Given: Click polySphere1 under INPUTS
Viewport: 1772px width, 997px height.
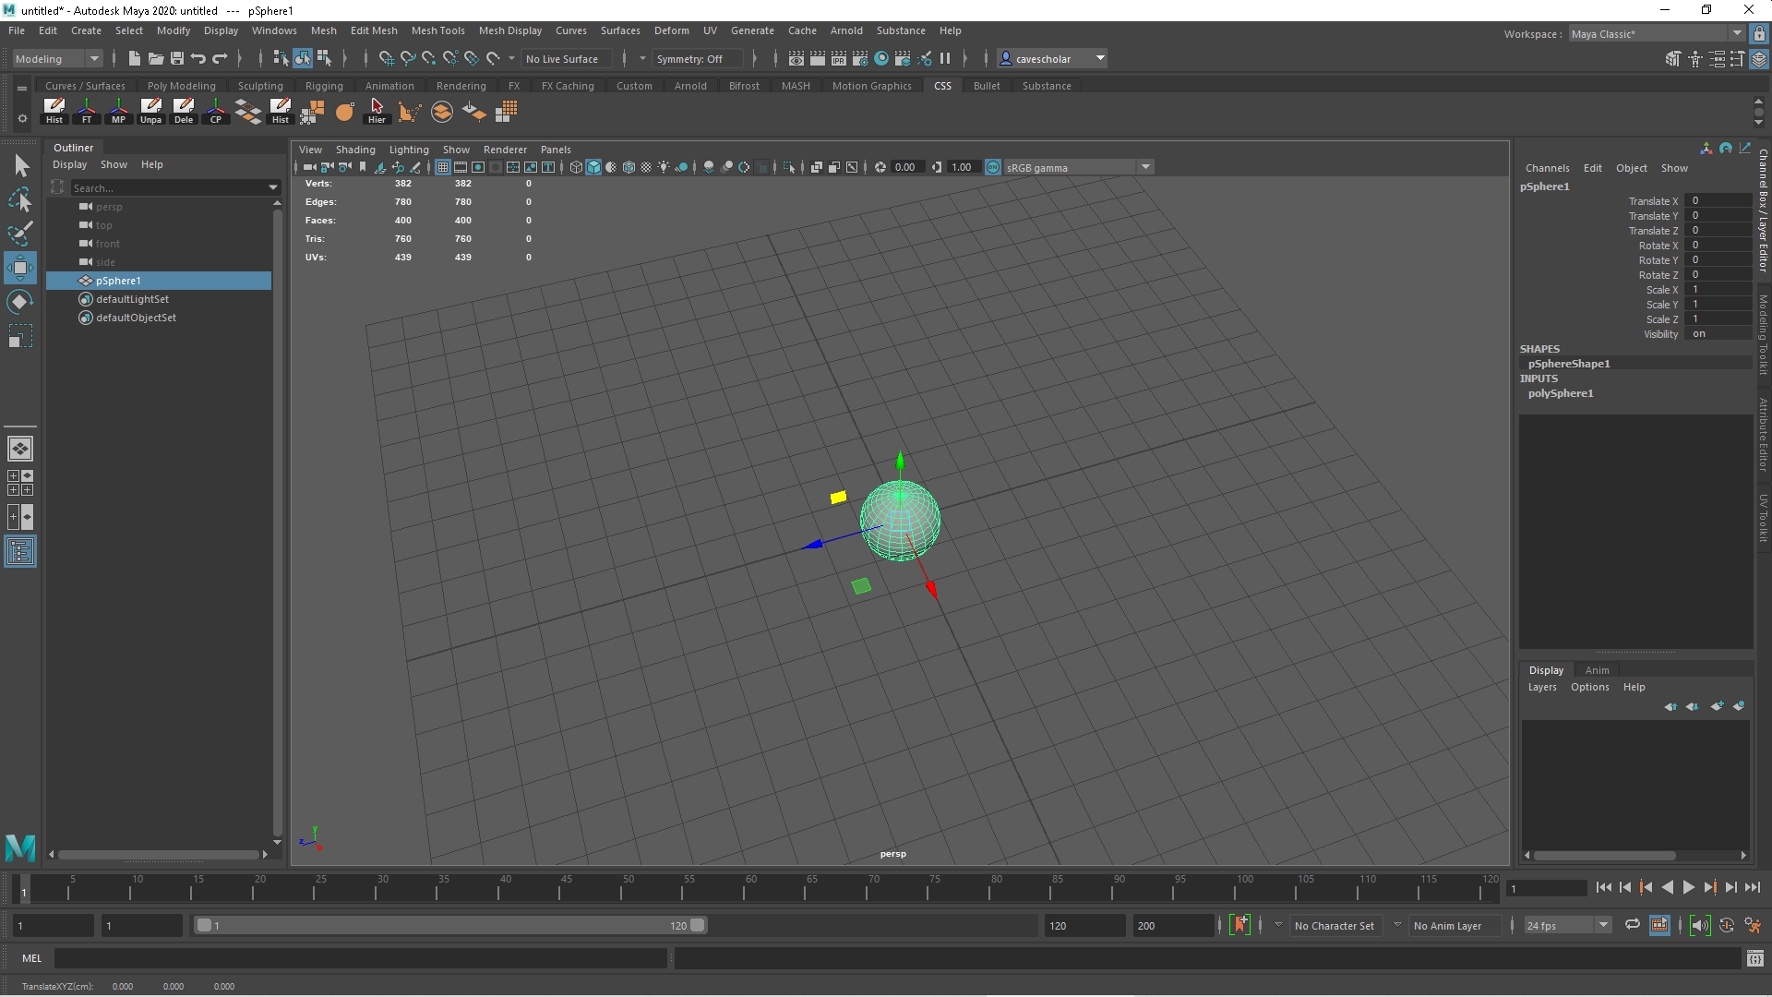Looking at the screenshot, I should (x=1562, y=393).
